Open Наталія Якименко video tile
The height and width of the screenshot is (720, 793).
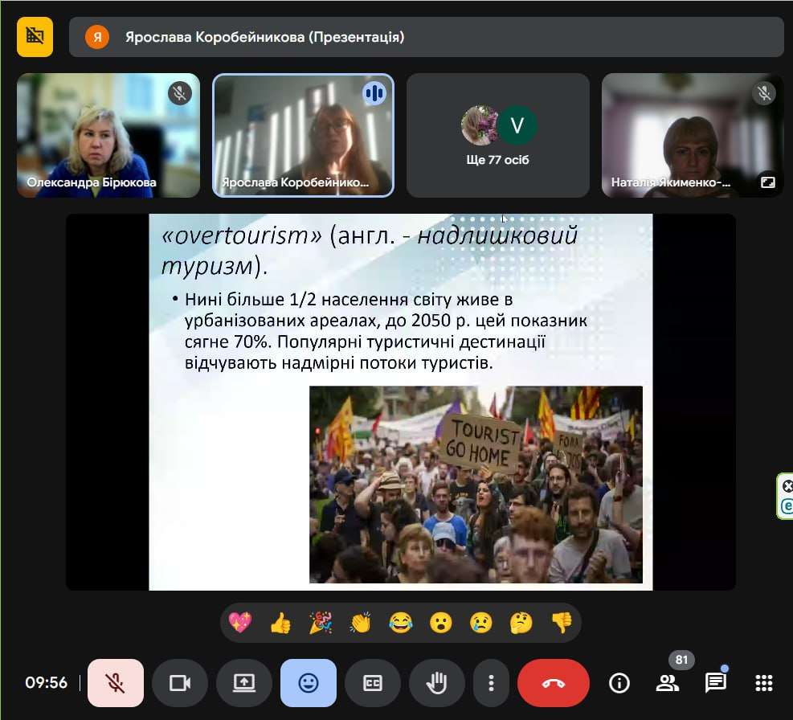click(x=692, y=135)
